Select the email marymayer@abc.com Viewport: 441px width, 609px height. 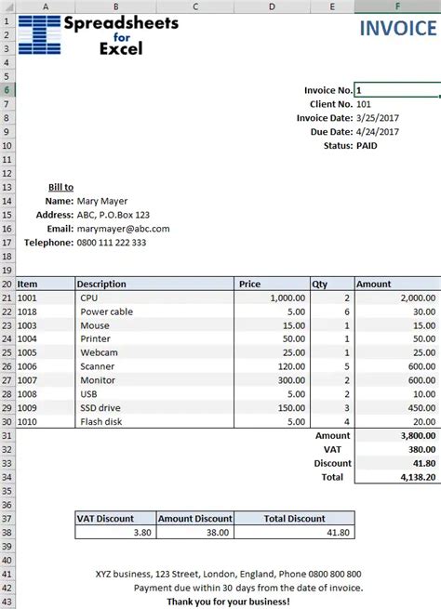coord(123,229)
